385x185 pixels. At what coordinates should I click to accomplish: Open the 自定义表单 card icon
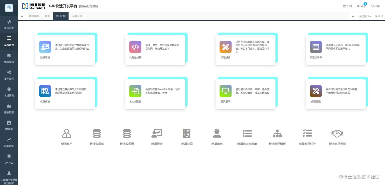click(x=316, y=47)
